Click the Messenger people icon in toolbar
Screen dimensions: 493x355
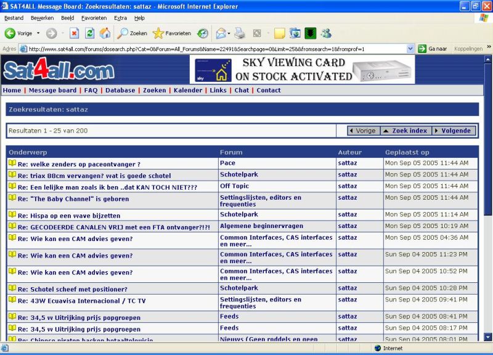point(326,33)
